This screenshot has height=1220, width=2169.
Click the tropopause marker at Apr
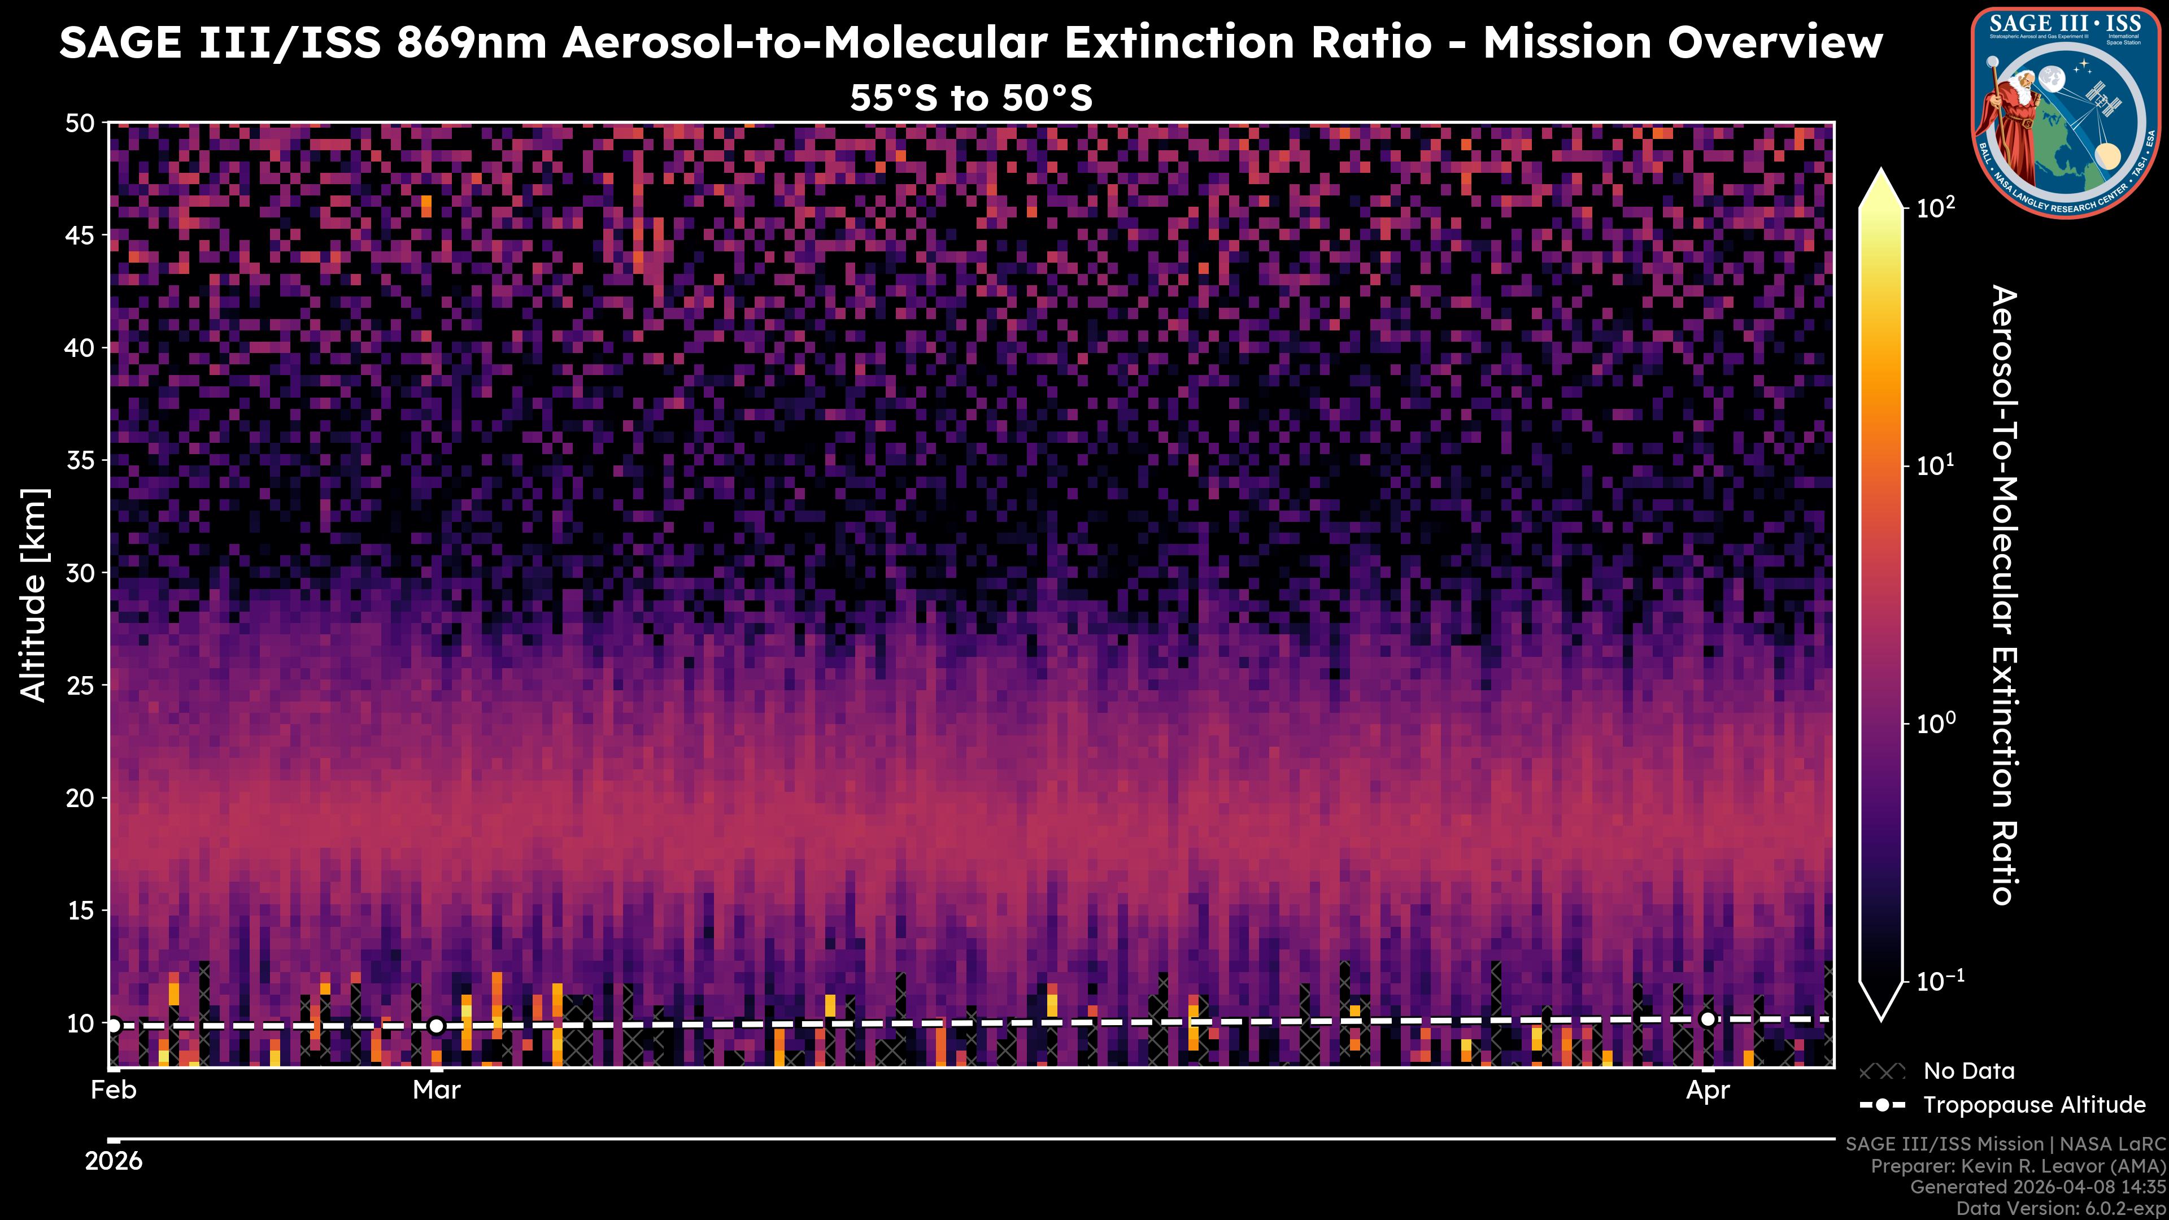1708,1019
